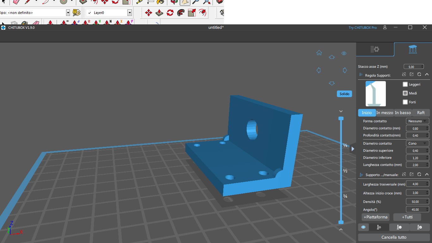
Task: Step layer slider with the upper chevron
Action: tap(341, 111)
